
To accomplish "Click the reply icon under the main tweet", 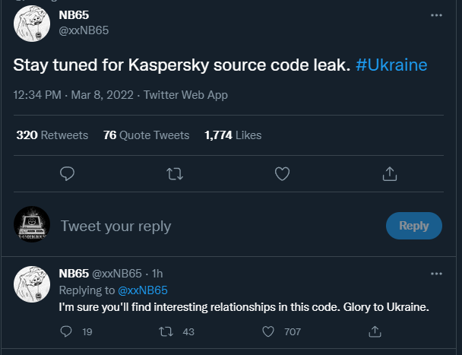I will pos(67,174).
